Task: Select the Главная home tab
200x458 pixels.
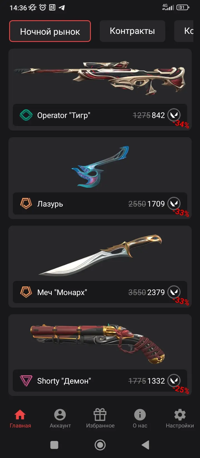Action: click(x=20, y=419)
